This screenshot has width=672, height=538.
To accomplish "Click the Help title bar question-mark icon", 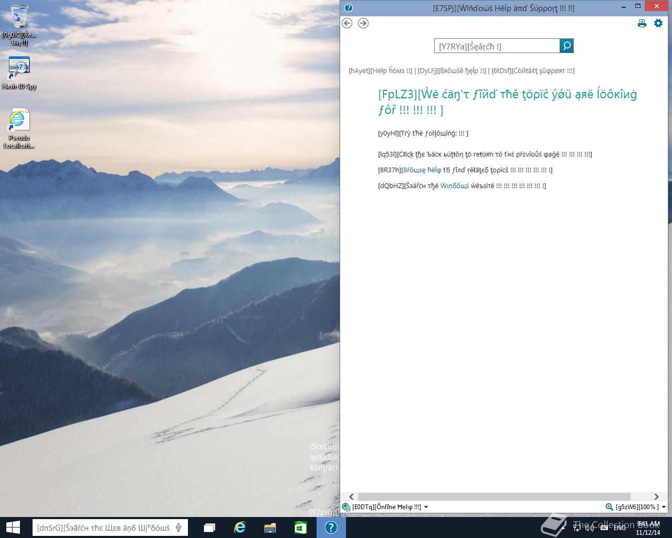I will (348, 8).
